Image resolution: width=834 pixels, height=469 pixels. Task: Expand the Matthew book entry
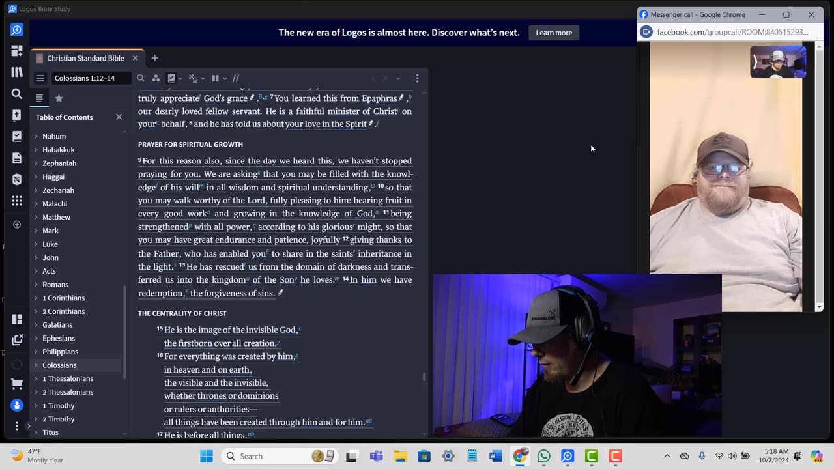pyautogui.click(x=36, y=217)
